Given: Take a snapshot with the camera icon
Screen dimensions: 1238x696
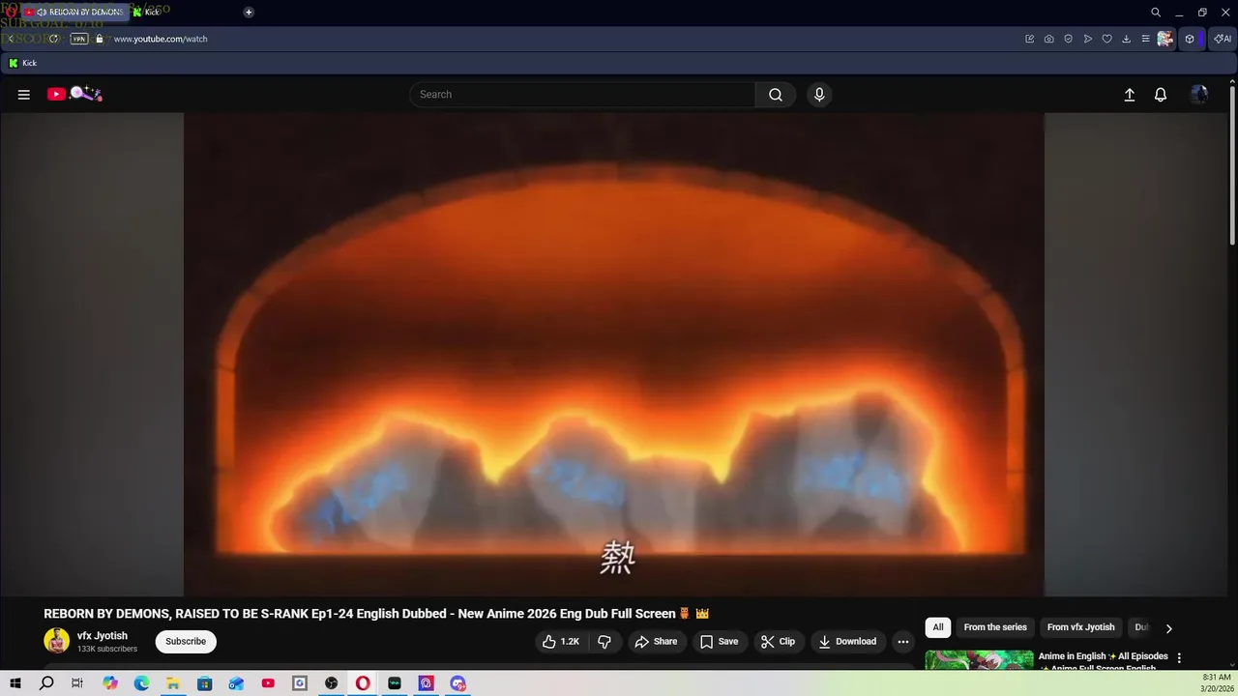Looking at the screenshot, I should (1049, 39).
